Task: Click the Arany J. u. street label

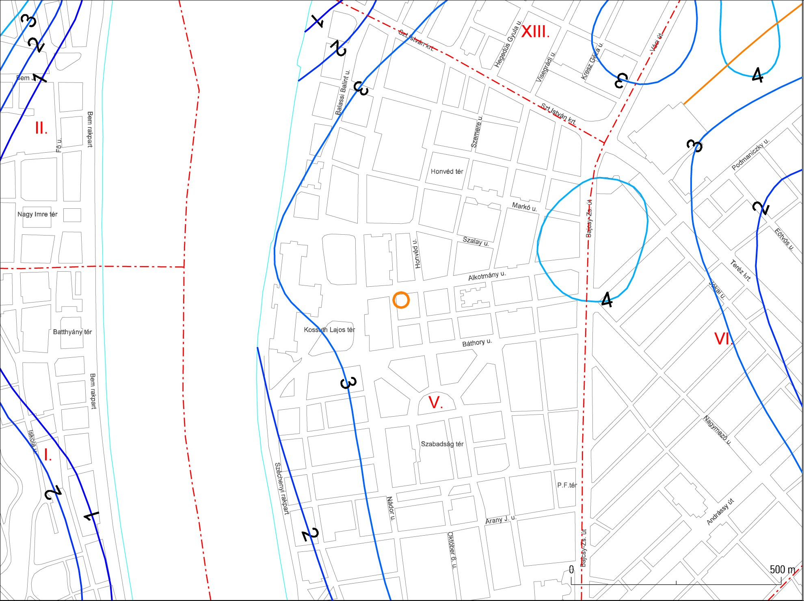Action: pos(501,519)
